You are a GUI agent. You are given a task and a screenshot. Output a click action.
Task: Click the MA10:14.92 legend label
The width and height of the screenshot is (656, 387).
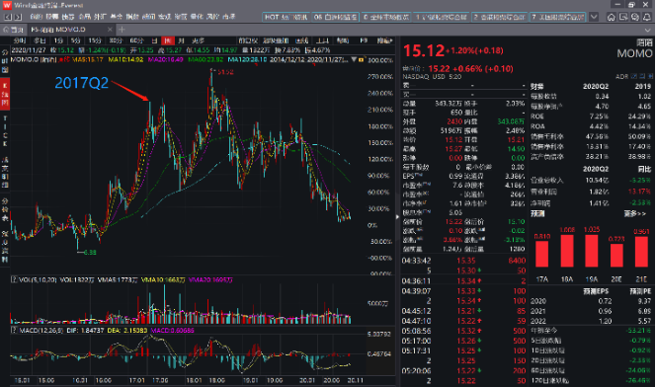coord(125,60)
